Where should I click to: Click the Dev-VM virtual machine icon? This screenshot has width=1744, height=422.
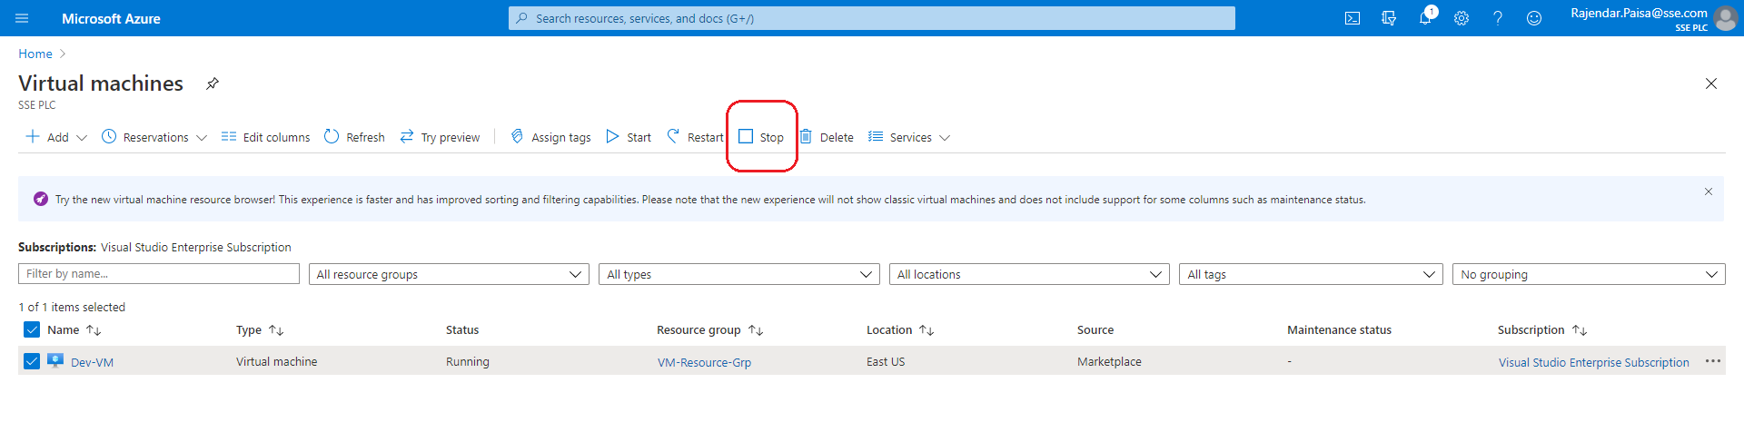(55, 360)
